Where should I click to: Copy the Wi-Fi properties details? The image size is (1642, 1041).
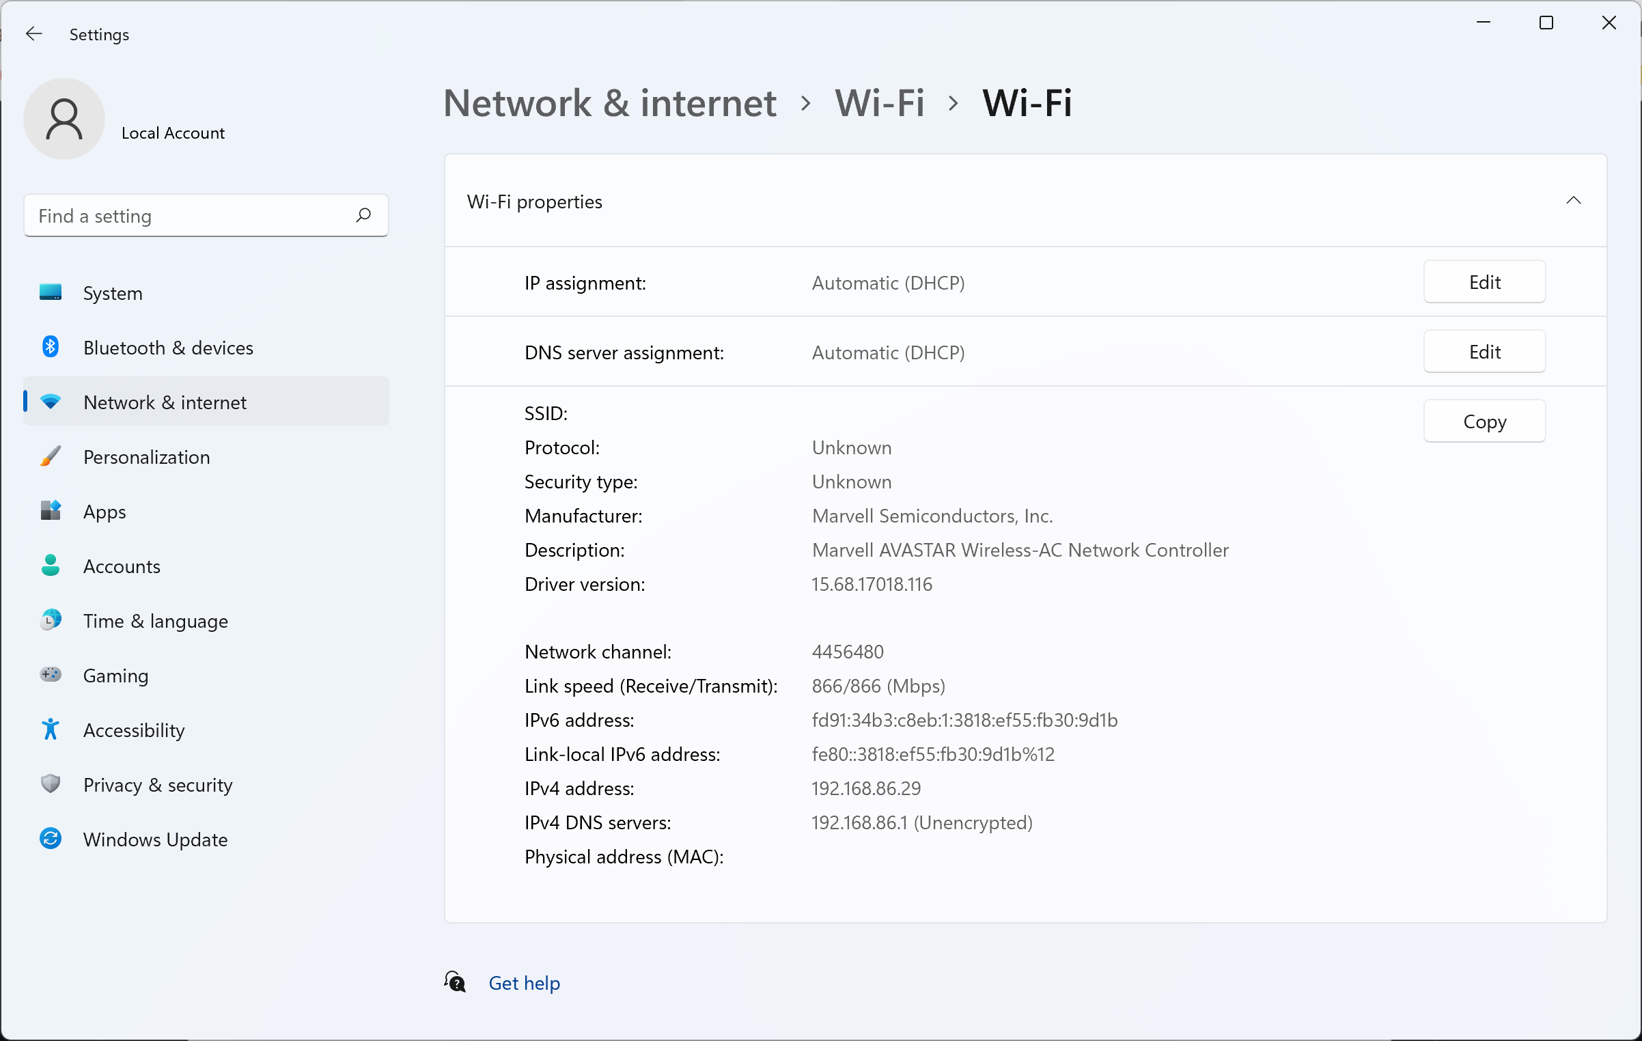coord(1484,421)
